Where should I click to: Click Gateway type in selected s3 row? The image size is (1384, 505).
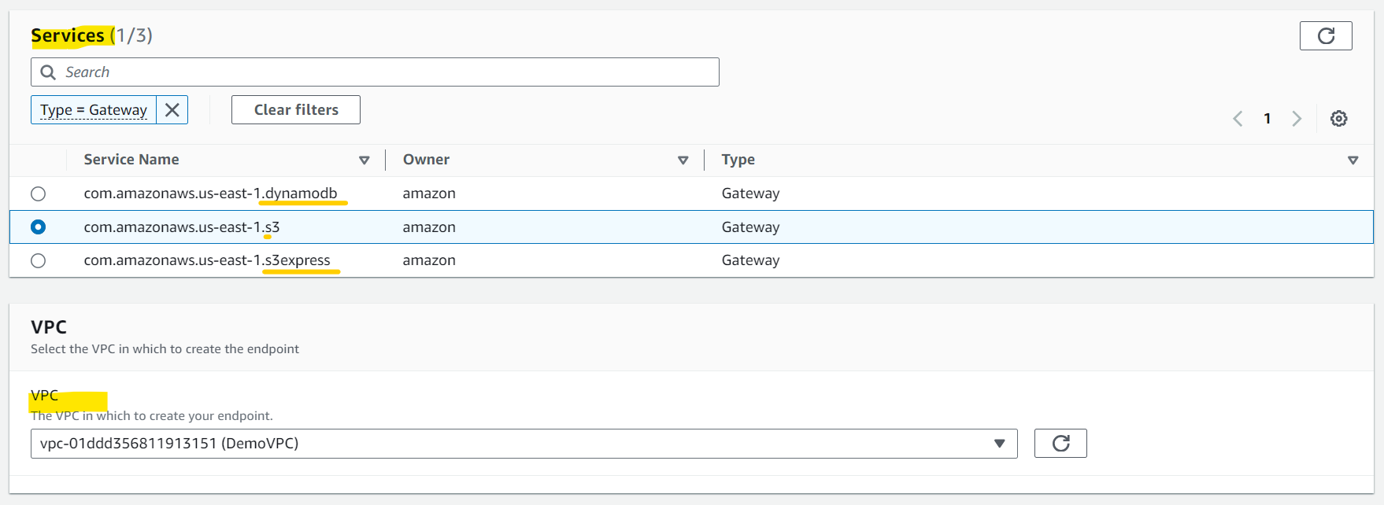[750, 227]
